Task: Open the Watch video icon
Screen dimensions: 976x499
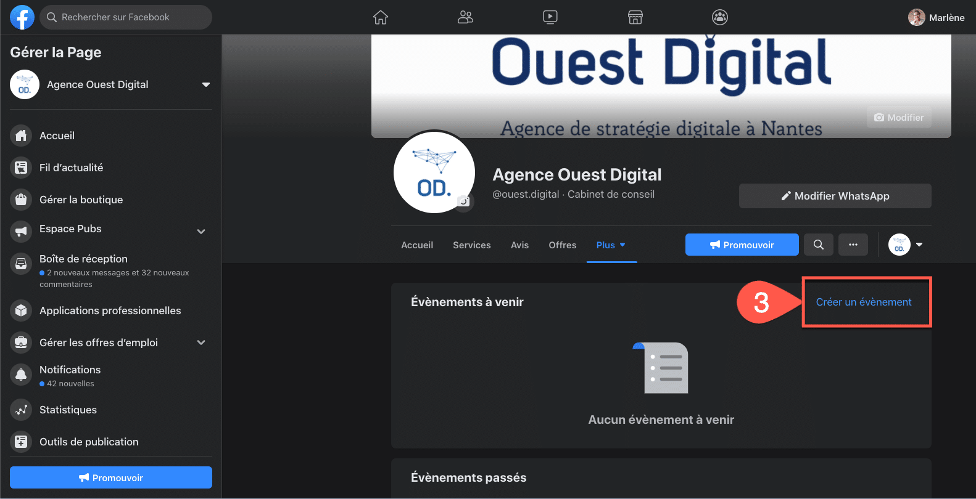Action: point(550,17)
